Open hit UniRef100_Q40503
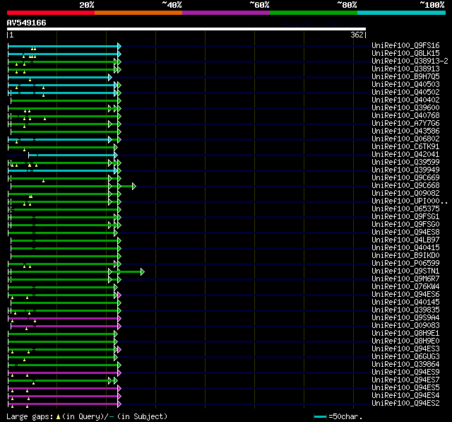 pyautogui.click(x=405, y=84)
